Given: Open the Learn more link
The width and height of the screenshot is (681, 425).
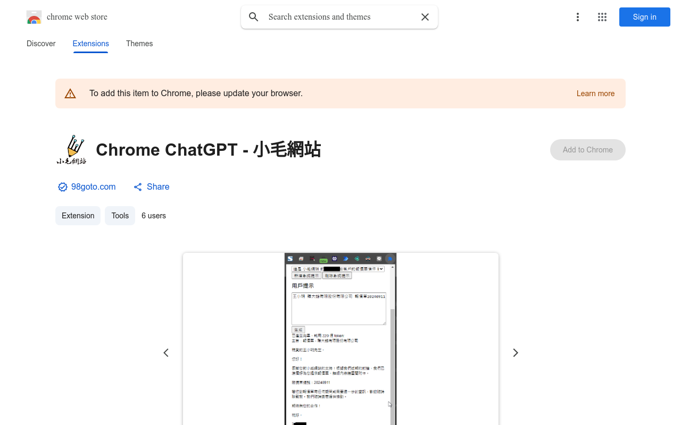Looking at the screenshot, I should pyautogui.click(x=595, y=93).
